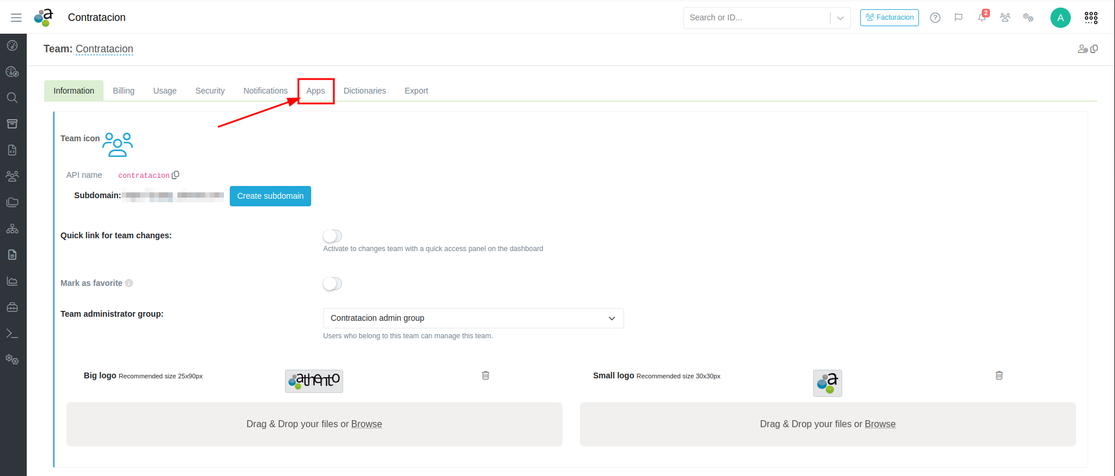Copy the API name contratacion
Screen dimensions: 1115x476
(x=176, y=175)
